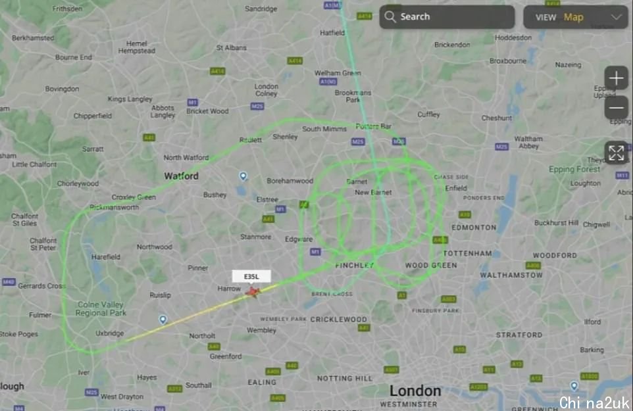The width and height of the screenshot is (633, 411).
Task: Click the search magnifier icon
Action: 390,16
